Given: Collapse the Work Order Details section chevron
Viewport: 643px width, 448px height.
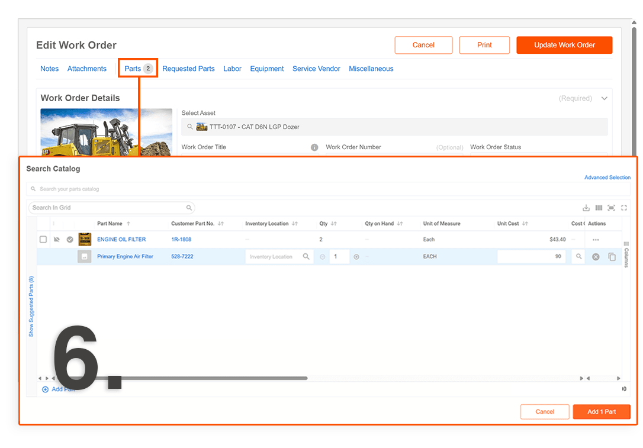Looking at the screenshot, I should [x=604, y=98].
